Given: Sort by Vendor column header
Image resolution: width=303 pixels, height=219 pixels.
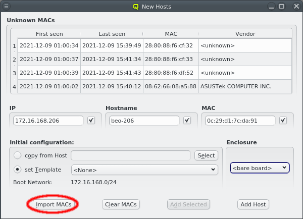Looking at the screenshot, I should (245, 34).
